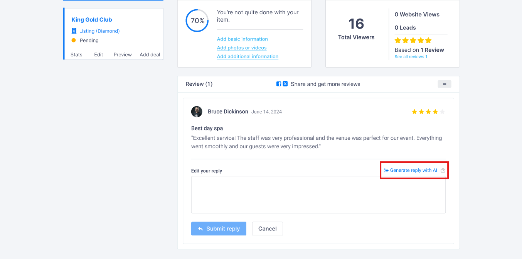The height and width of the screenshot is (259, 522).
Task: Click the help question mark icon
Action: (443, 171)
